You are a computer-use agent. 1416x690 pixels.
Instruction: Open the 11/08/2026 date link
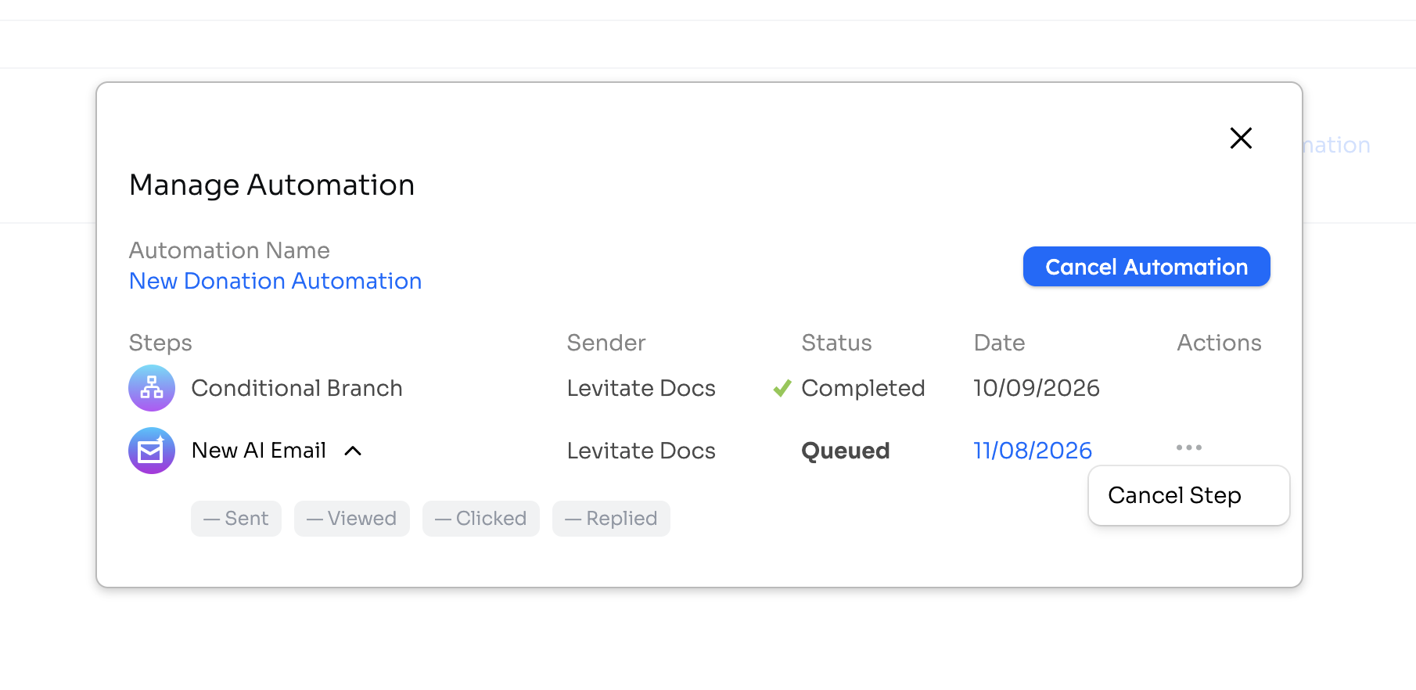point(1033,451)
